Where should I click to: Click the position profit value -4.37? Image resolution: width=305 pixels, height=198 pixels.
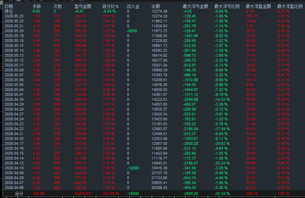(79, 12)
